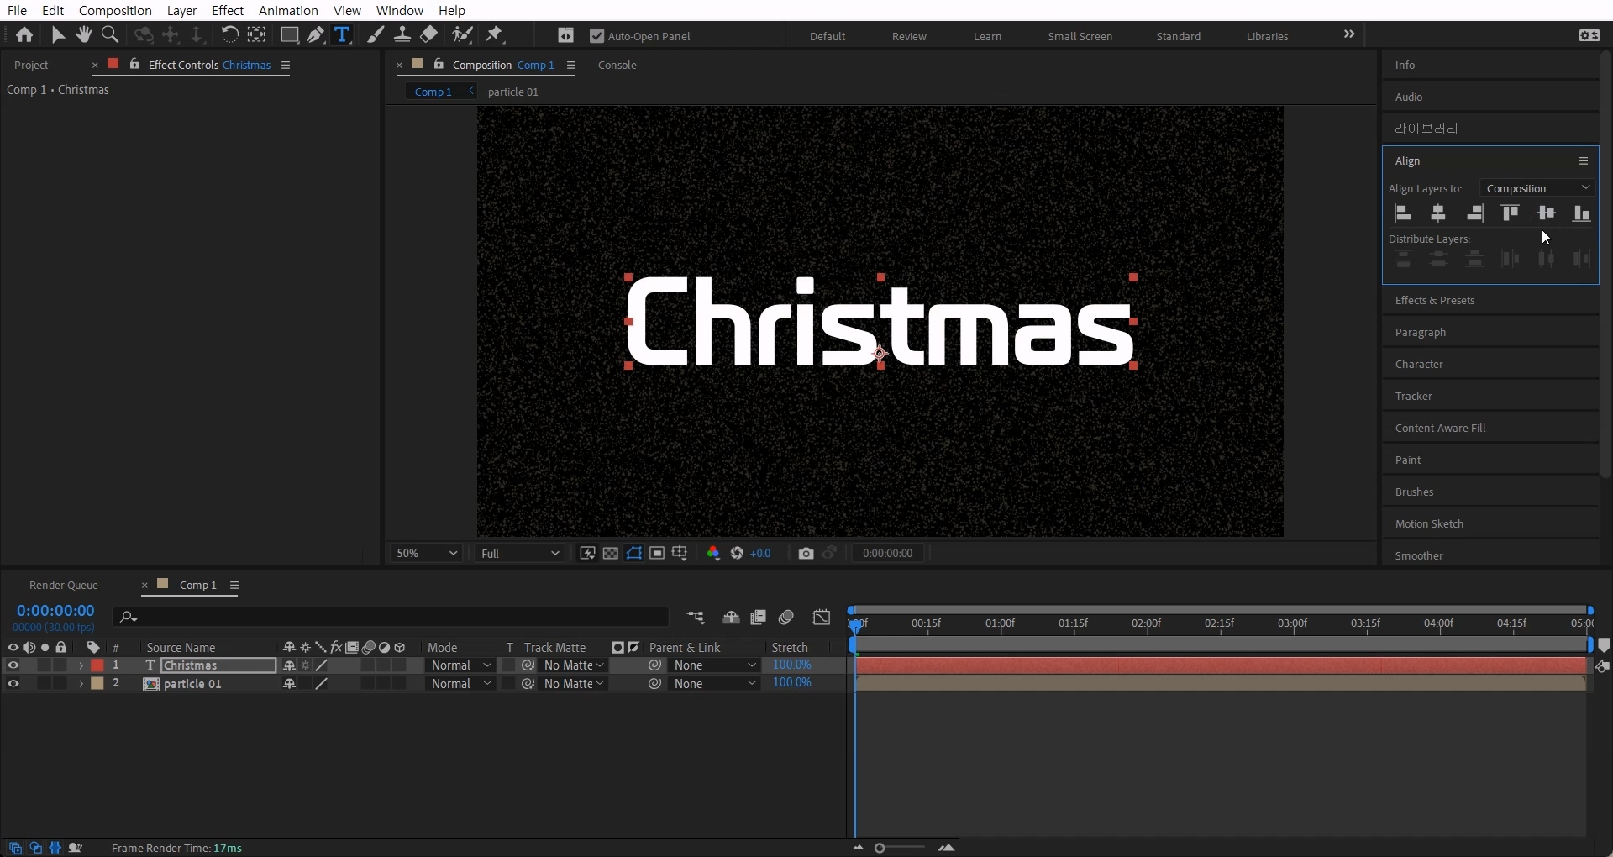This screenshot has height=857, width=1613.
Task: Open the region of interest button
Action: [x=657, y=553]
